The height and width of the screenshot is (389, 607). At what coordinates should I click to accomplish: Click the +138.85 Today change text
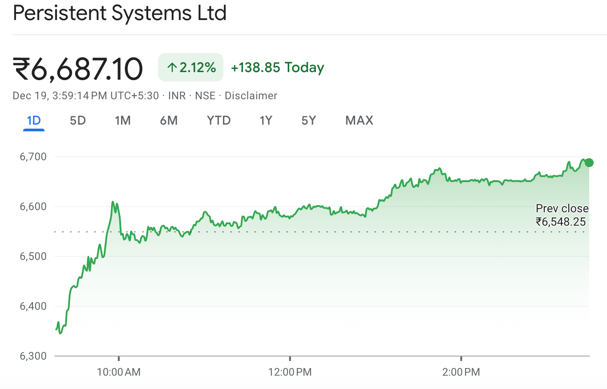[x=278, y=68]
